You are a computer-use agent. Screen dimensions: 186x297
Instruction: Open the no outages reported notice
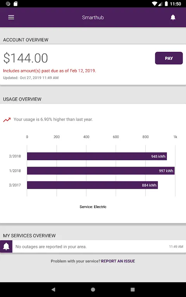93,246
